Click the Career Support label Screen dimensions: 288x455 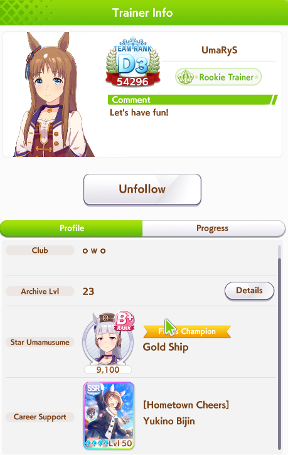click(x=40, y=417)
